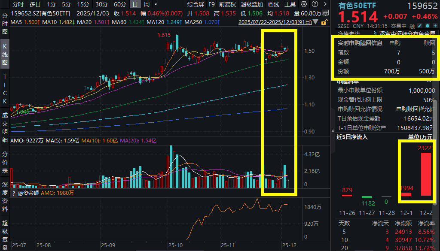Open settings via the gear icon on toolbar
440x251 pixels.
point(303,4)
